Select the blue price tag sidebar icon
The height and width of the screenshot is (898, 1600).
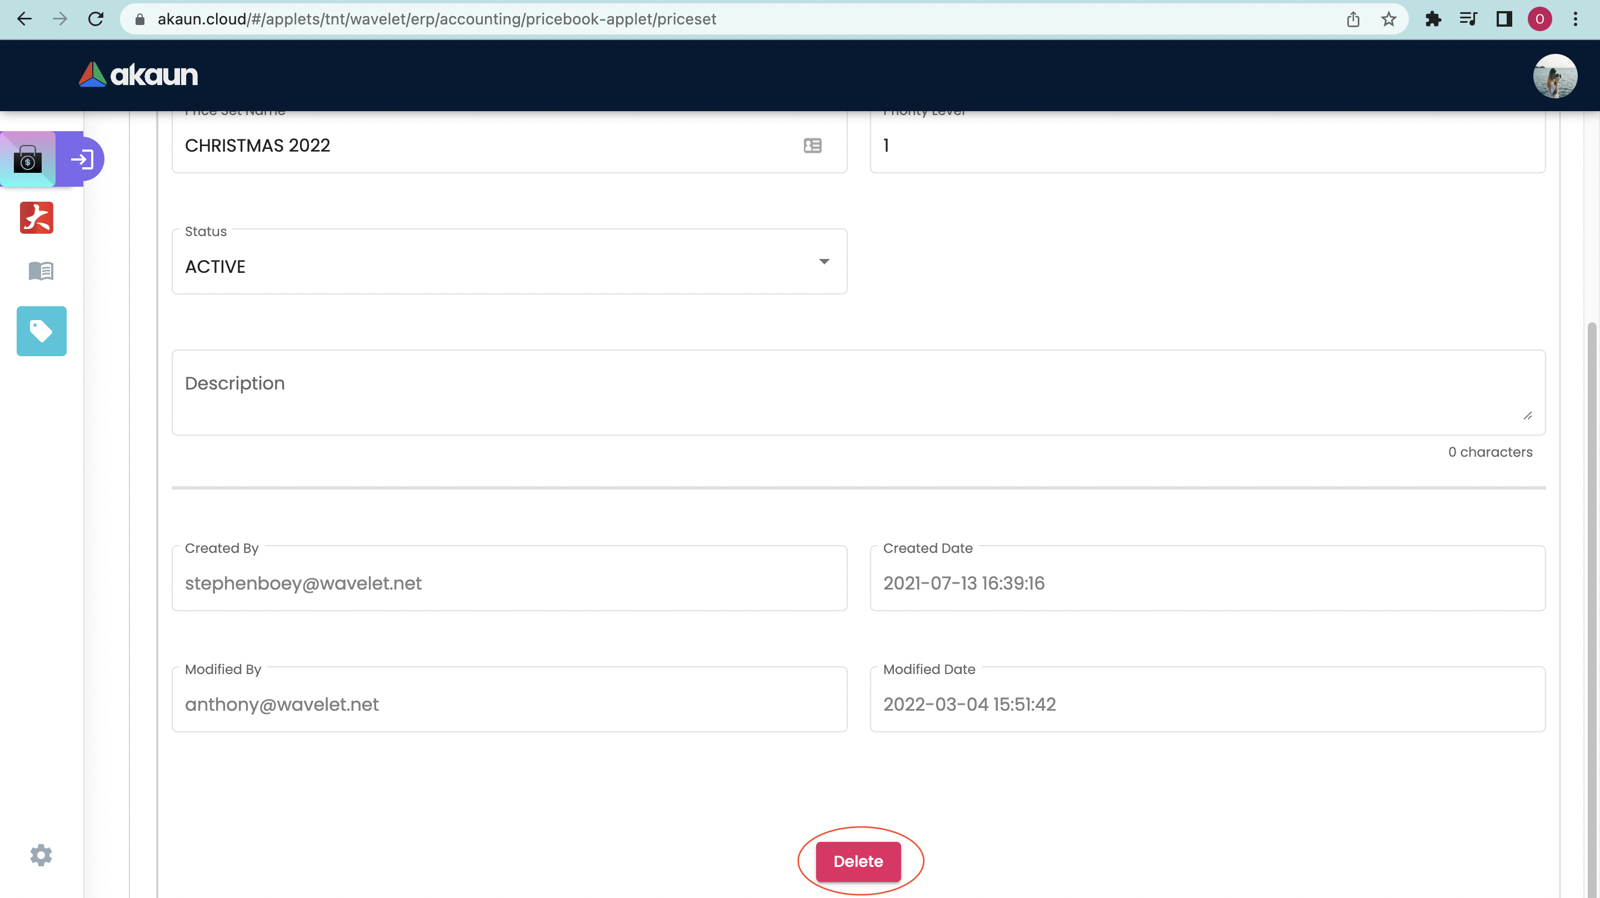pos(42,331)
